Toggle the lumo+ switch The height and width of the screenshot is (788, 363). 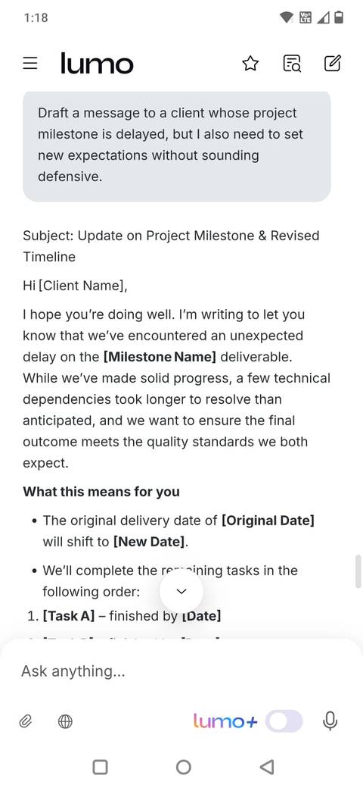(284, 721)
